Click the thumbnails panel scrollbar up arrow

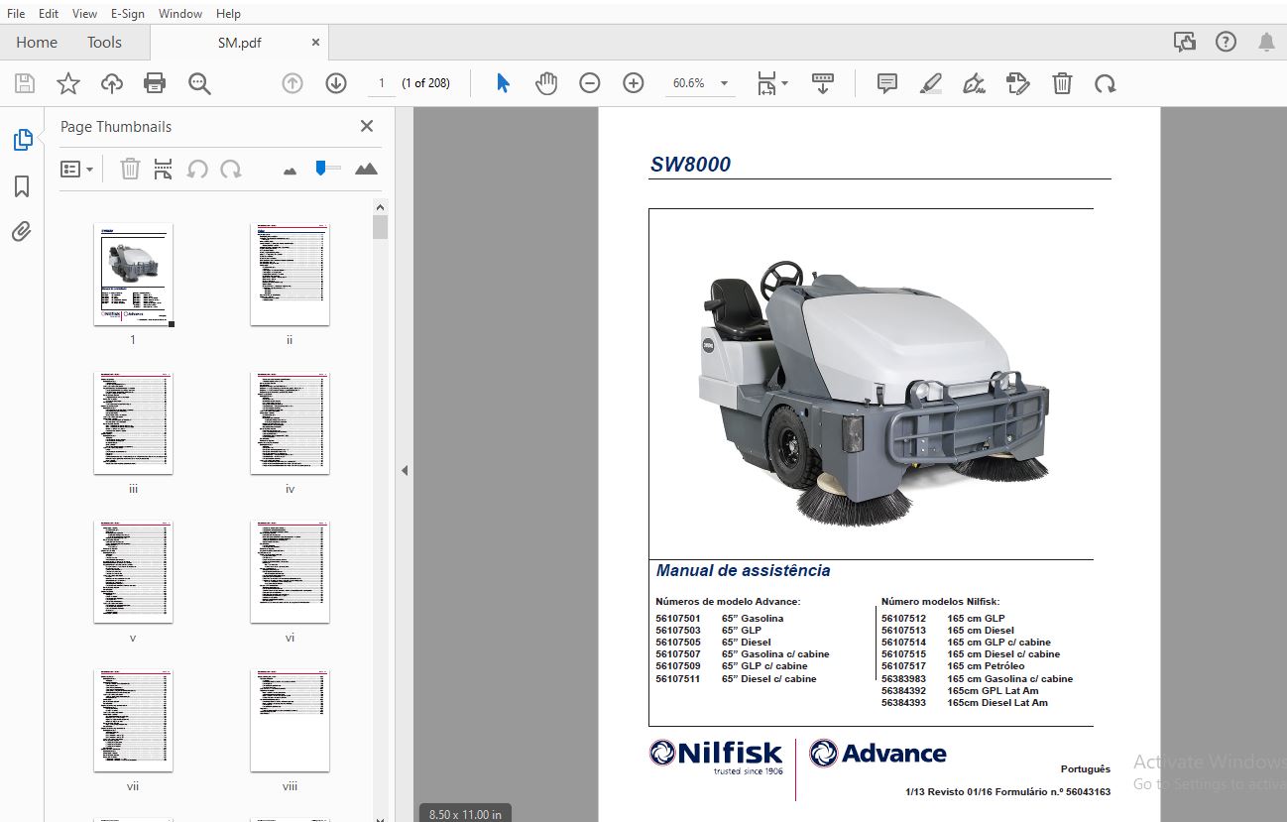click(381, 207)
